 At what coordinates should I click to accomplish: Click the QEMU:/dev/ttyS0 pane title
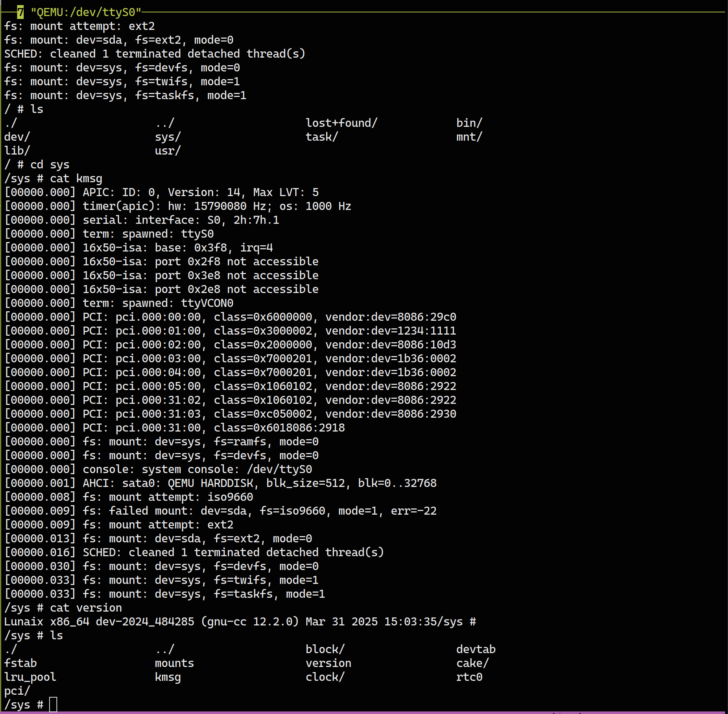point(86,12)
